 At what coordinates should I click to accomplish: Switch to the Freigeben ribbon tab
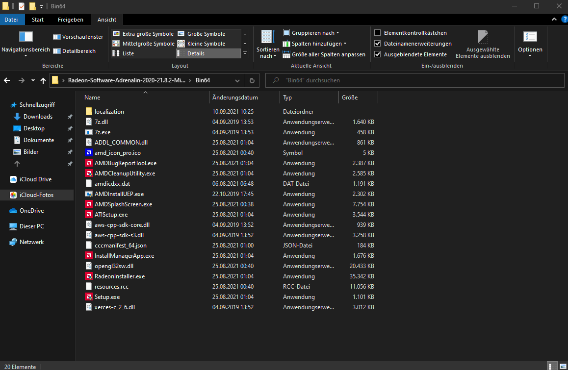(x=71, y=20)
